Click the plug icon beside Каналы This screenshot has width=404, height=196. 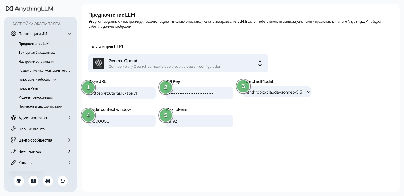[13, 163]
